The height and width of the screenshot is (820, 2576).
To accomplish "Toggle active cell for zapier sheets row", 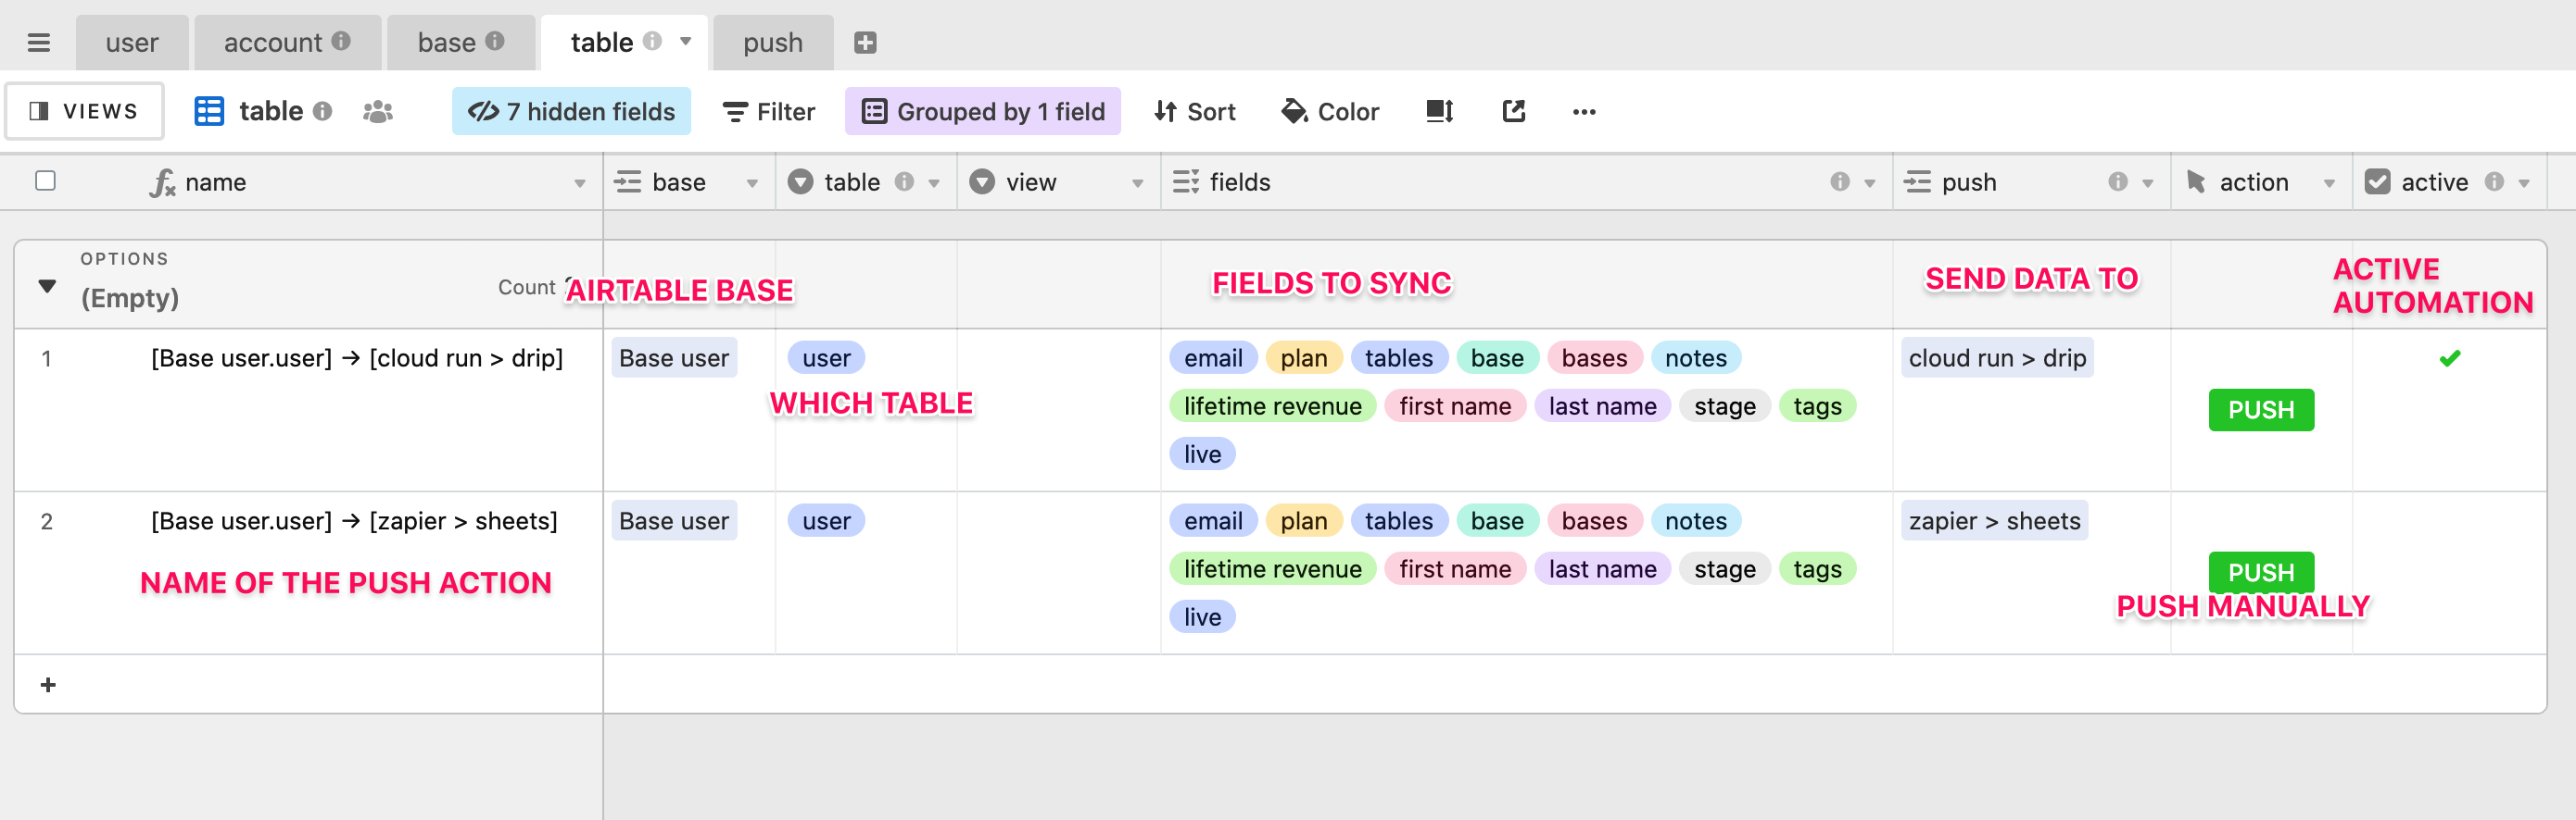I will click(2449, 573).
